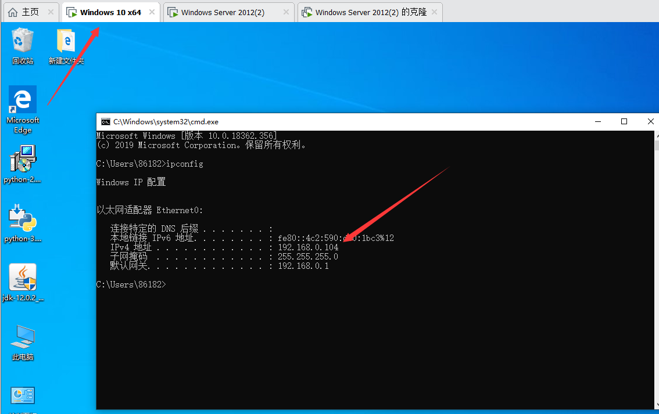The width and height of the screenshot is (659, 414).
Task: Select the 新建文件夹 folder icon
Action: pyautogui.click(x=66, y=45)
